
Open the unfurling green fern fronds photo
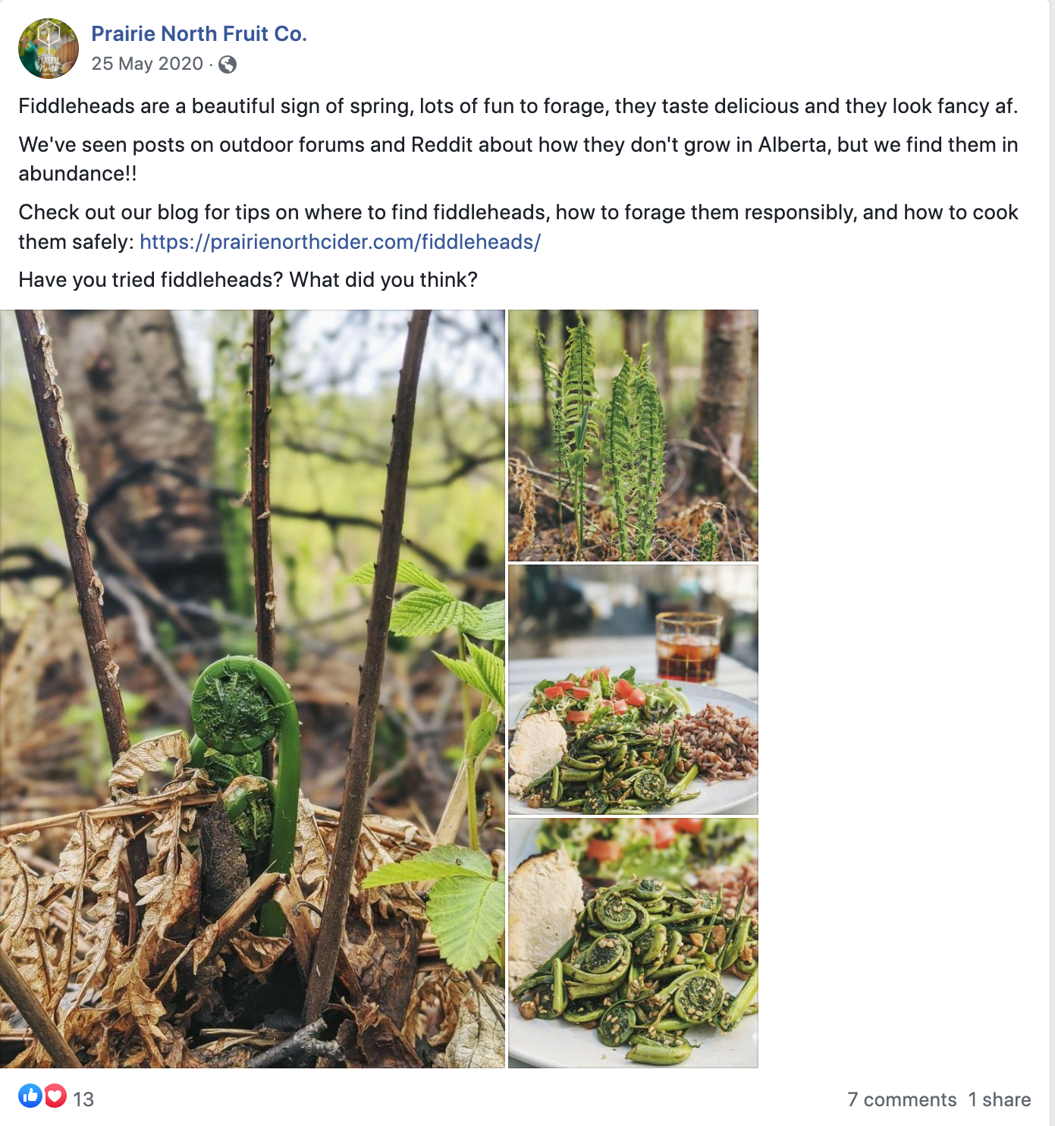coord(633,435)
